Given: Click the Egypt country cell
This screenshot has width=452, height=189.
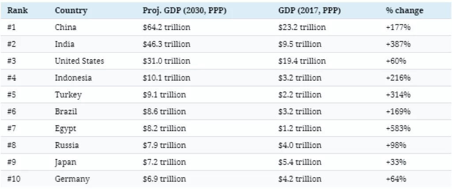Looking at the screenshot, I should [65, 129].
